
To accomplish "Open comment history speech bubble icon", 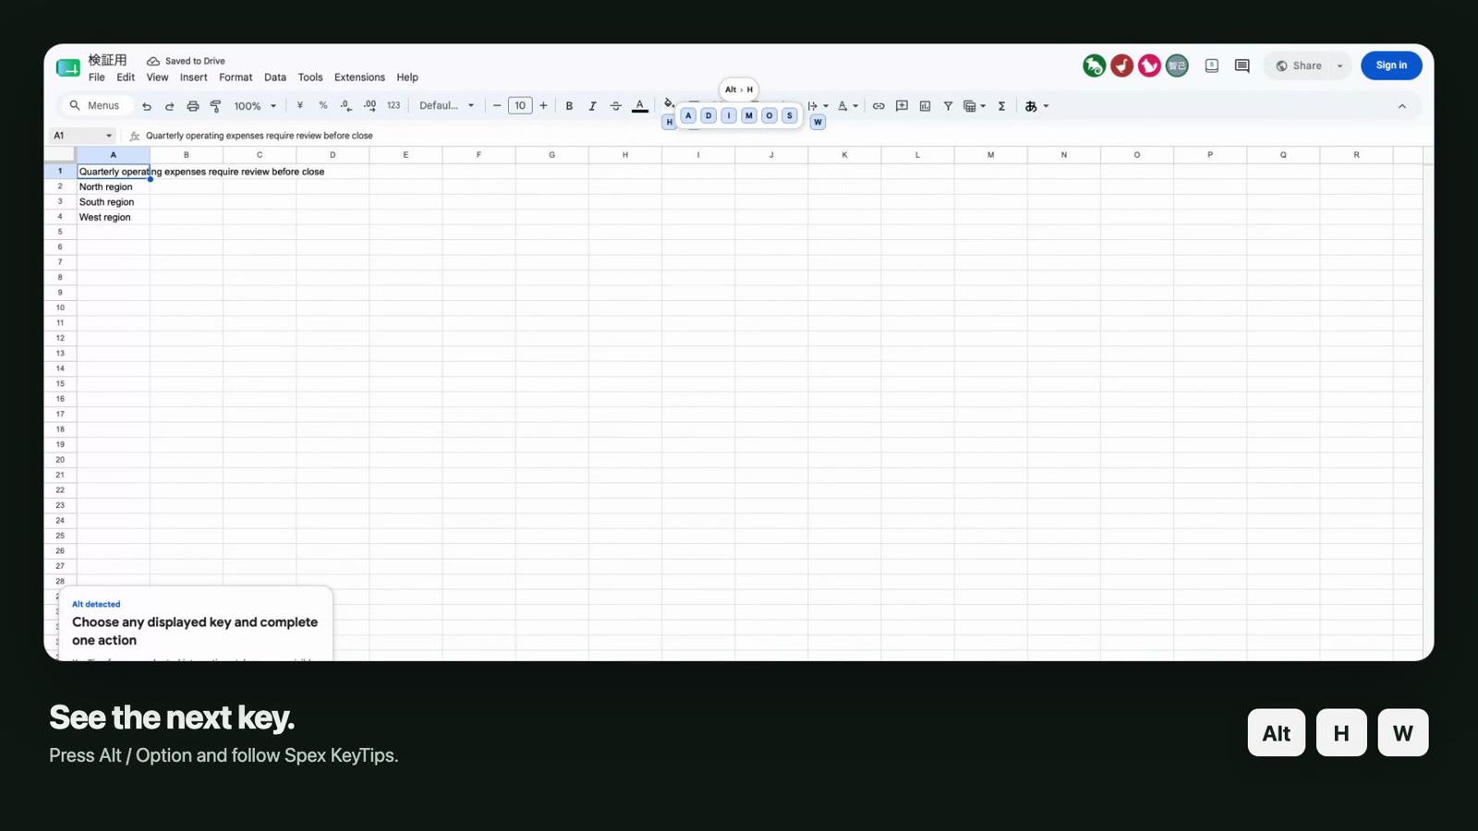I will click(x=1242, y=66).
